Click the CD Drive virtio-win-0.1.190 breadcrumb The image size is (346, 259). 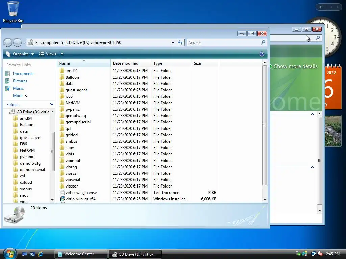point(94,42)
